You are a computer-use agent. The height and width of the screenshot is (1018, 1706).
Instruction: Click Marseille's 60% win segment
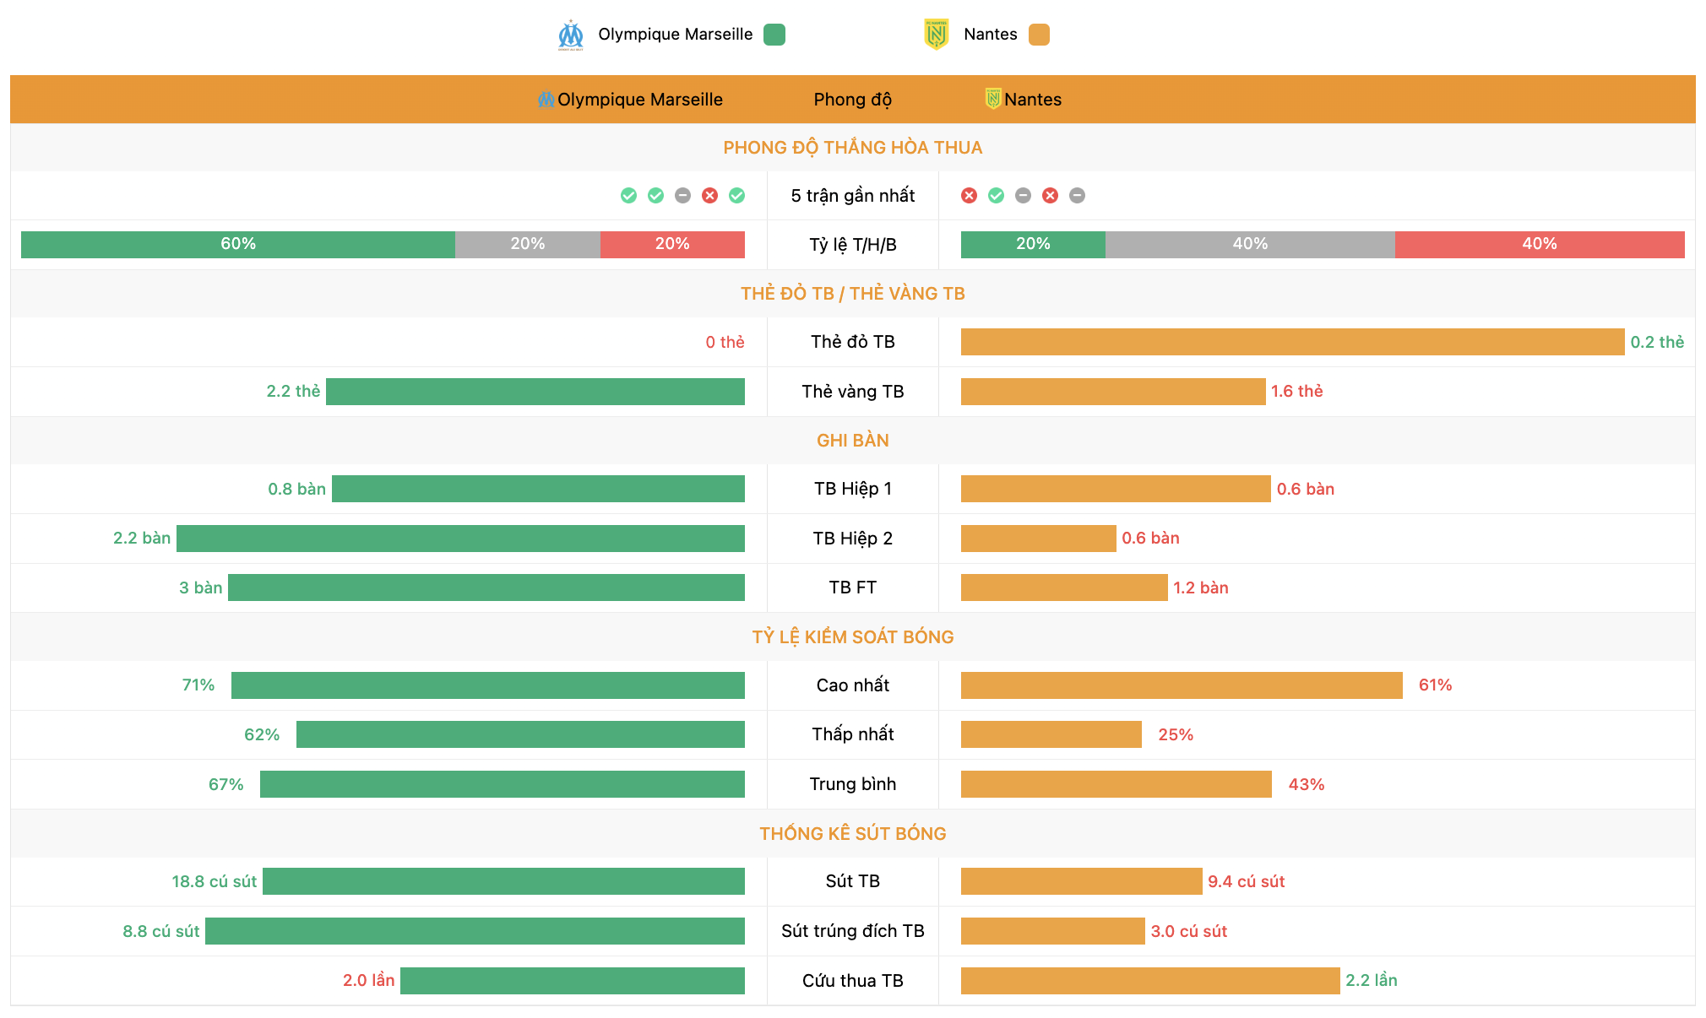tap(238, 244)
